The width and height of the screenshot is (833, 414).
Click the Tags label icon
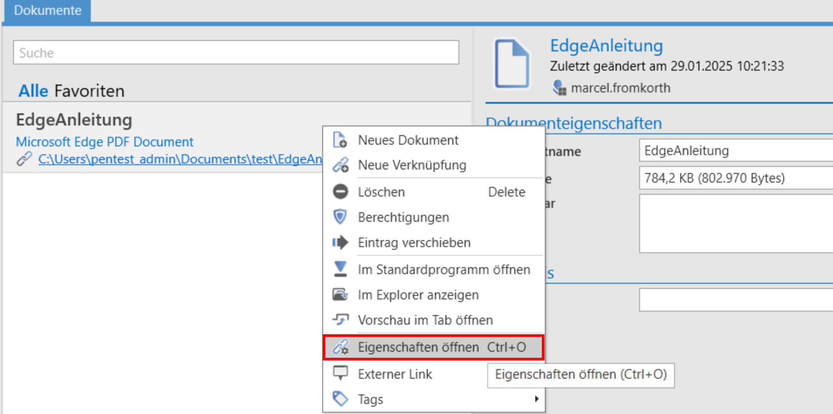coord(340,399)
